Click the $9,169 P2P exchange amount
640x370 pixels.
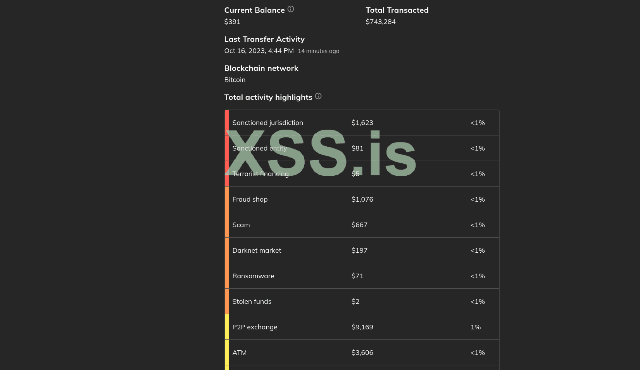[362, 327]
